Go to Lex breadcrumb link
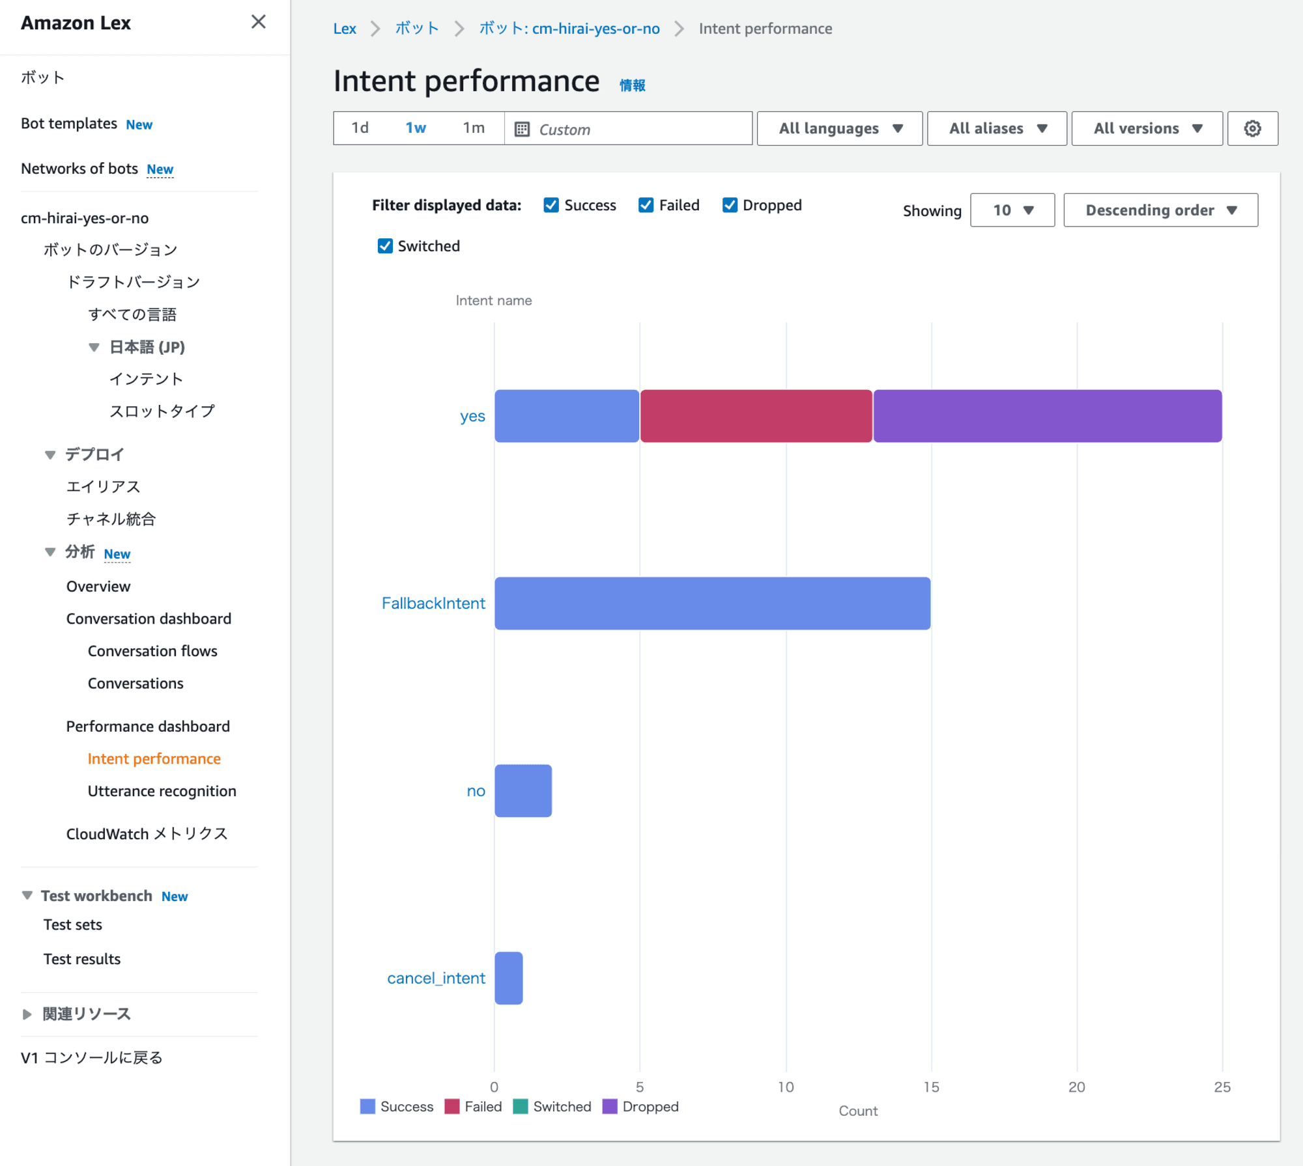 coord(345,29)
